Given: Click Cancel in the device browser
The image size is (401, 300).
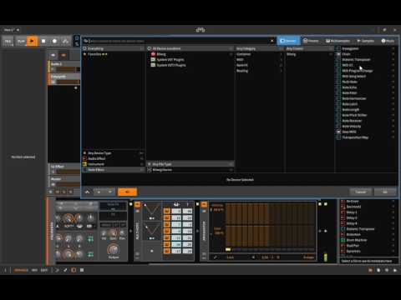Looking at the screenshot, I should point(361,192).
